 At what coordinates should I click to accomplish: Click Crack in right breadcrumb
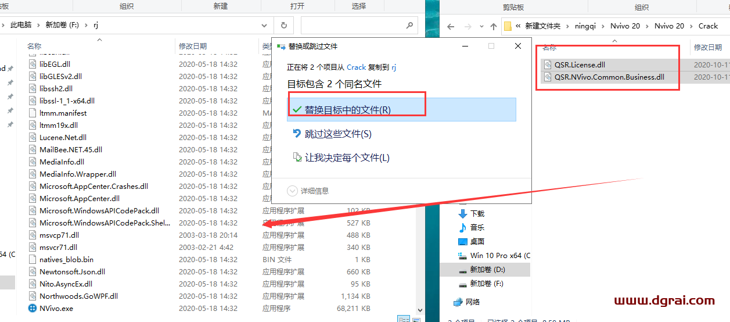click(x=708, y=26)
